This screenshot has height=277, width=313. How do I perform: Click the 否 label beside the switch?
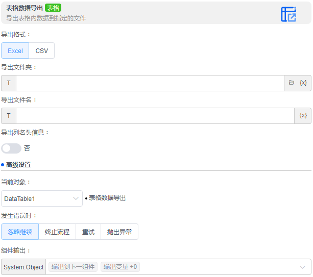tap(27, 148)
